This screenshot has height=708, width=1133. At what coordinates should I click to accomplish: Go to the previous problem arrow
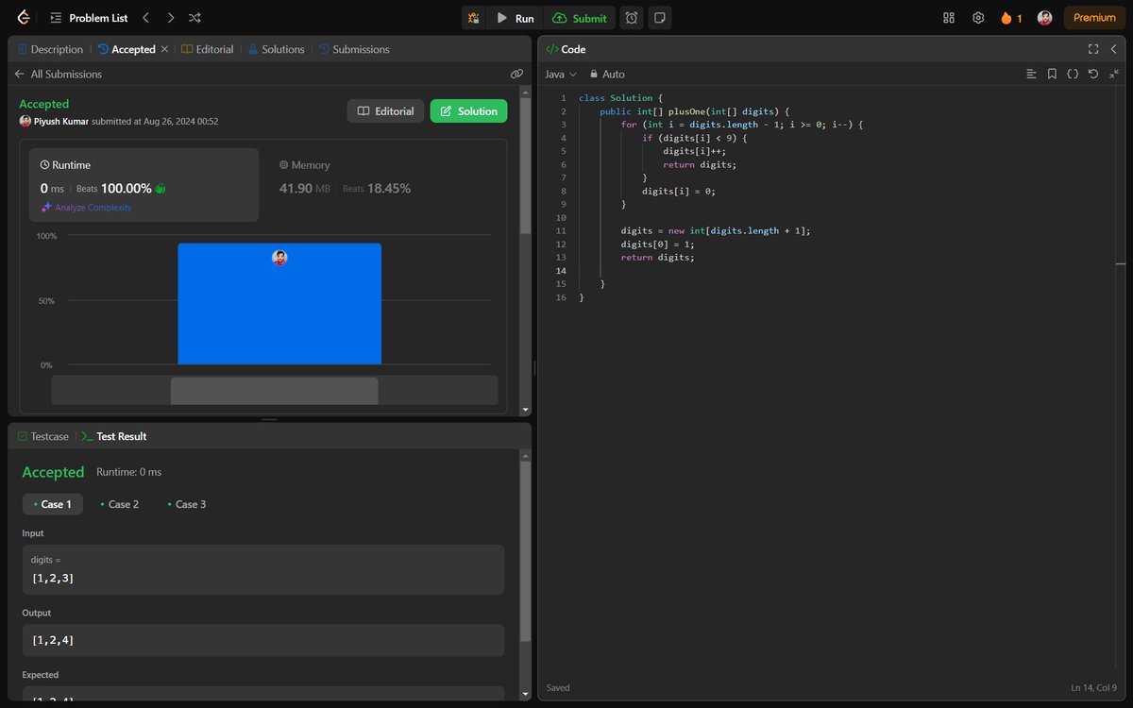[x=145, y=18]
